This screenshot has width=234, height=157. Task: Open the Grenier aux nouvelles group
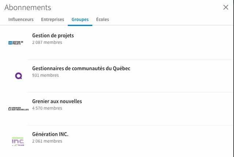click(x=57, y=101)
